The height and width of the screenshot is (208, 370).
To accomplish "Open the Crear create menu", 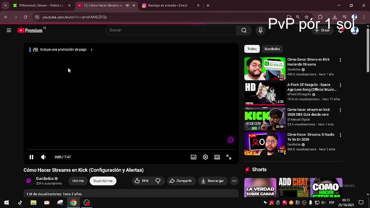I will [x=322, y=30].
